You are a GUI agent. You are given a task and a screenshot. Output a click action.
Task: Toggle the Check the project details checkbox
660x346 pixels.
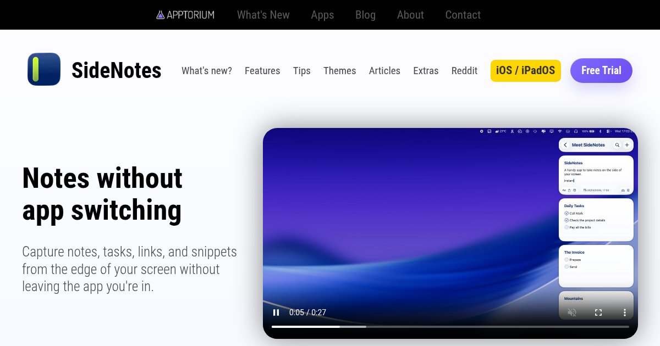[566, 220]
